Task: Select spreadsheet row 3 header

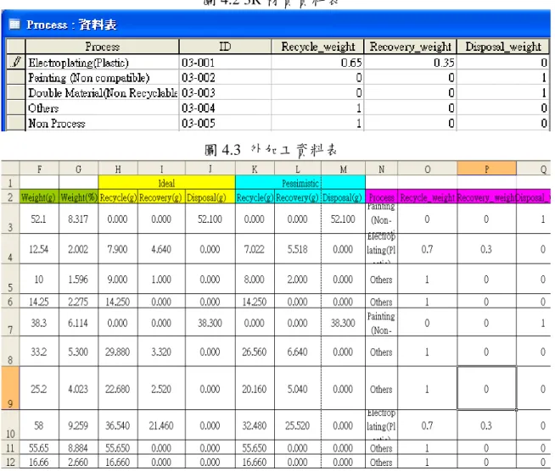Action: click(x=10, y=219)
